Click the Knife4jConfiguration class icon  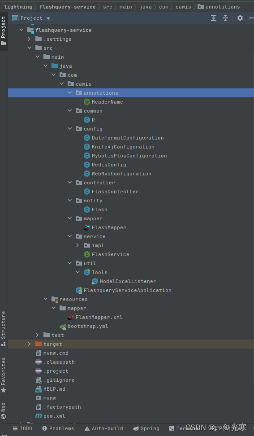(87, 147)
